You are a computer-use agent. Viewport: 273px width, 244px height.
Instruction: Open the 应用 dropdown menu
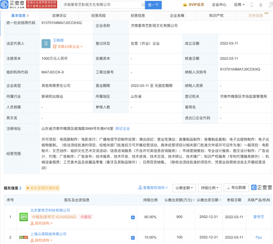tap(239, 5)
